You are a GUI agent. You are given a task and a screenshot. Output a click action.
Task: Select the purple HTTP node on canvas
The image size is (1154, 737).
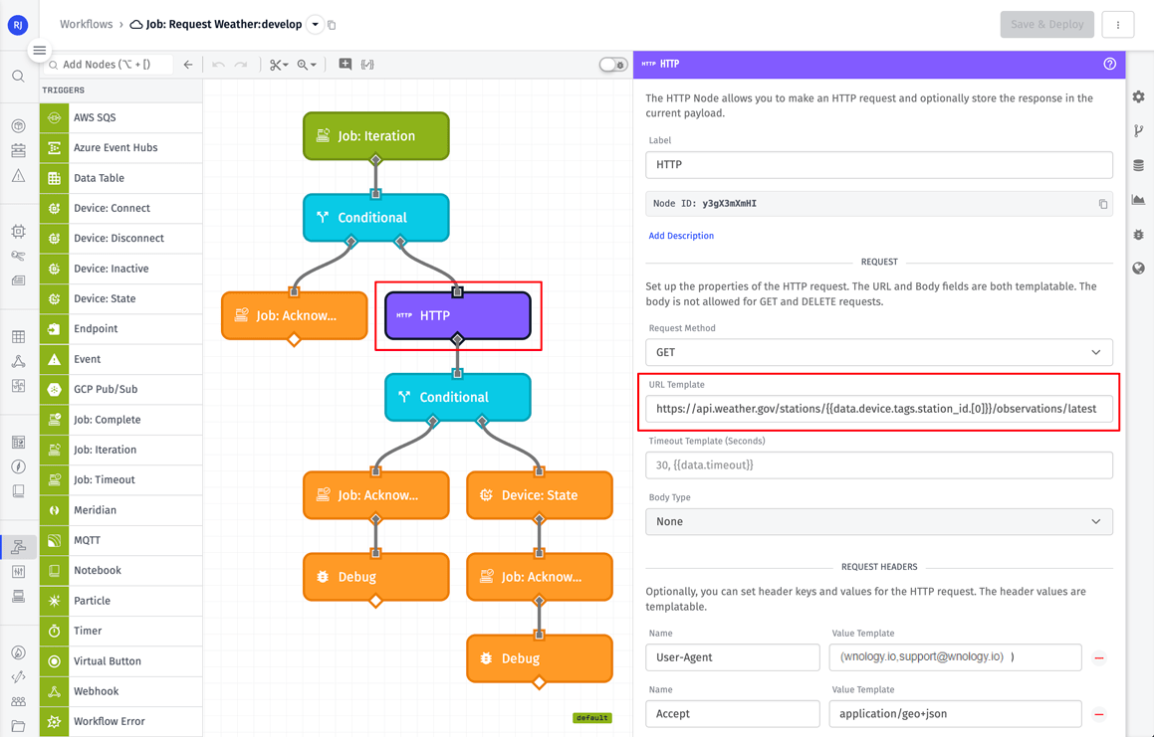pyautogui.click(x=458, y=315)
